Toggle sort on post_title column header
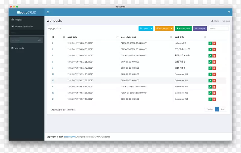Image resolution: width=241 pixels, height=153 pixels. click(x=205, y=37)
